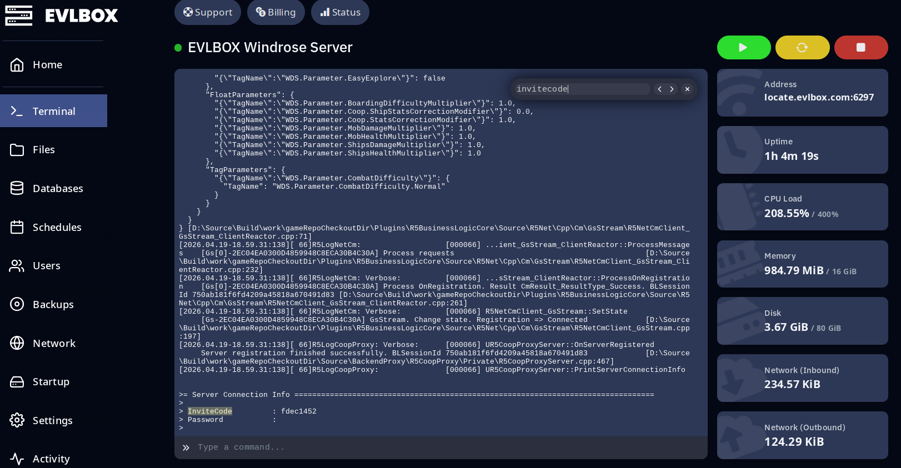
Task: Click the Settings gear icon
Action: pyautogui.click(x=17, y=420)
